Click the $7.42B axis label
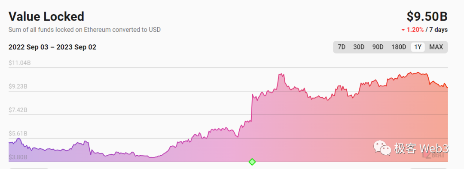The image size is (464, 169). [18, 111]
